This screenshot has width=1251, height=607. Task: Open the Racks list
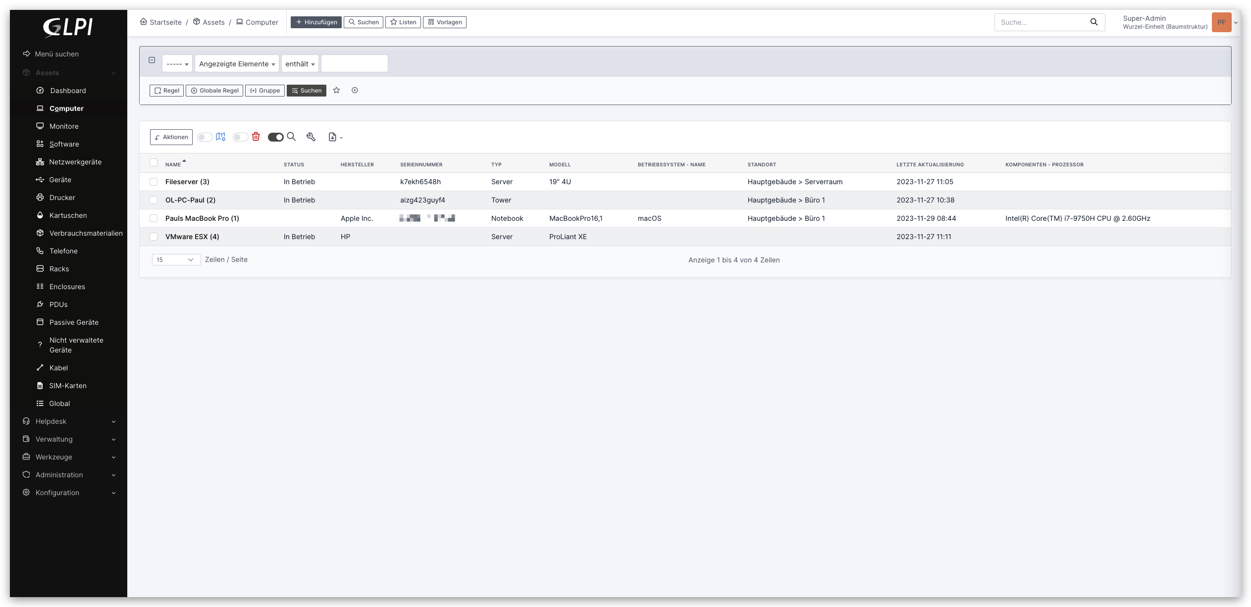[x=59, y=269]
